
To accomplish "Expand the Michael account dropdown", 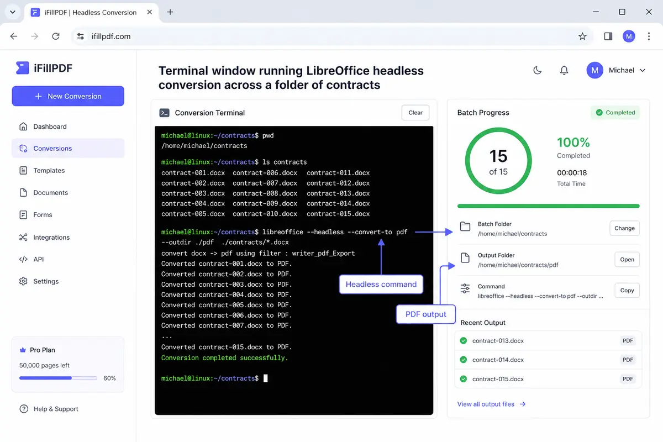I will 642,70.
